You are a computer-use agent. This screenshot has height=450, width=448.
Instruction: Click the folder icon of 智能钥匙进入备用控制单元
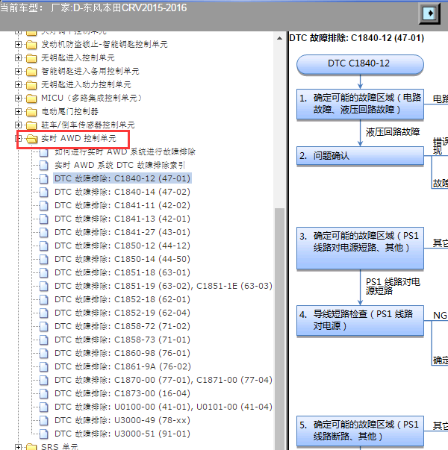[31, 72]
